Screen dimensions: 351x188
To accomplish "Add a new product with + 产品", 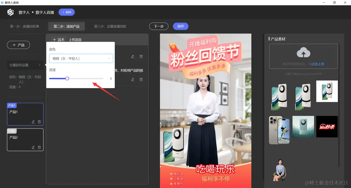I will point(18,45).
